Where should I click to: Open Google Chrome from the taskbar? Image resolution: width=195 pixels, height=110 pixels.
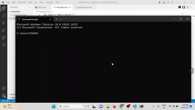[x=121, y=106]
